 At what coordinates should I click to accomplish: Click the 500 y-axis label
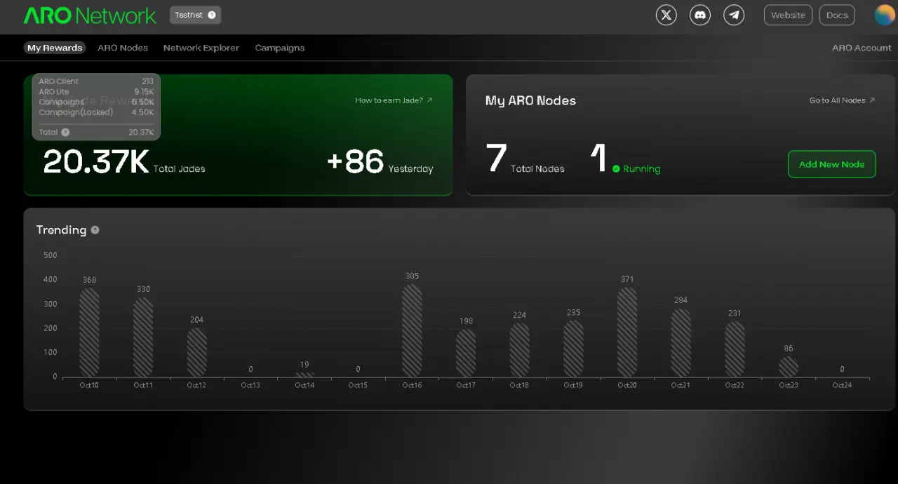(51, 255)
